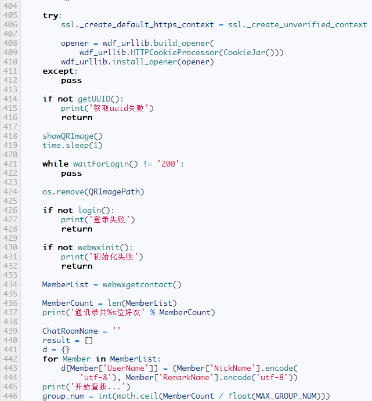Click the 'except' keyword on line 411
Image resolution: width=372 pixels, height=401 pixels.
click(x=58, y=71)
